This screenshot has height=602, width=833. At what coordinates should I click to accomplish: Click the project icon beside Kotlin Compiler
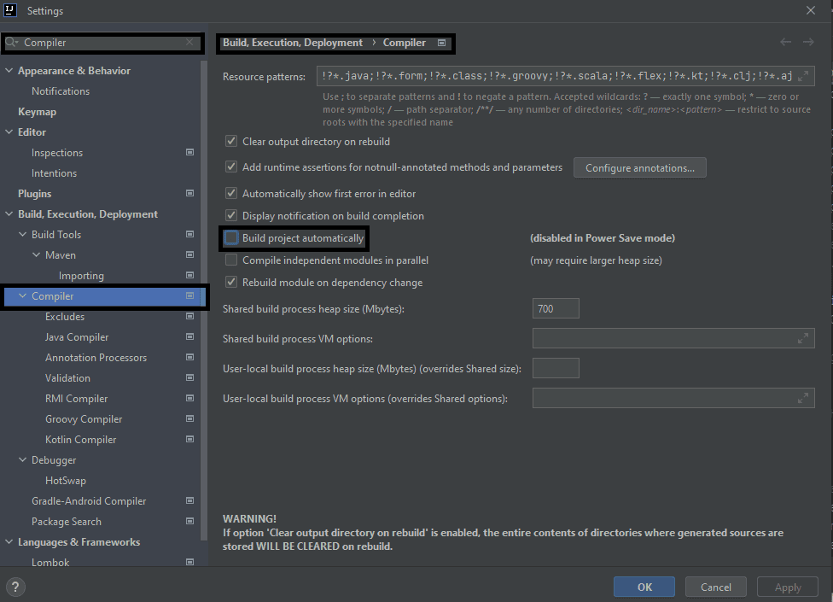click(189, 440)
